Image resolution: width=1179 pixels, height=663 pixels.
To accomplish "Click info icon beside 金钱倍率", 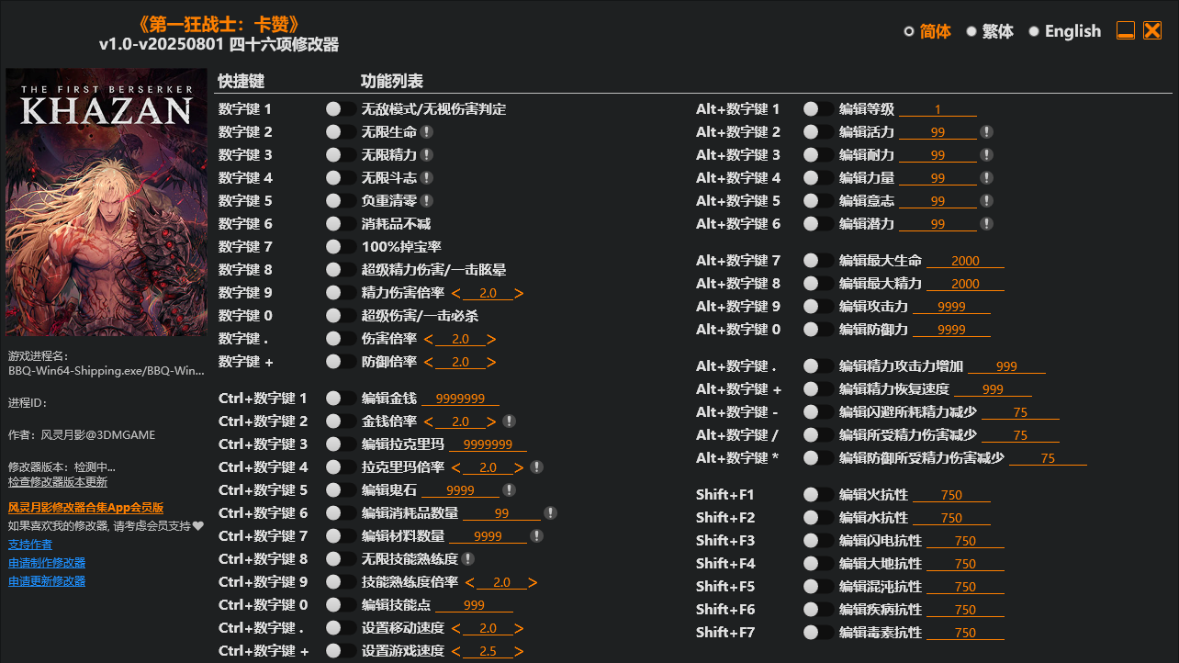I will tap(509, 421).
